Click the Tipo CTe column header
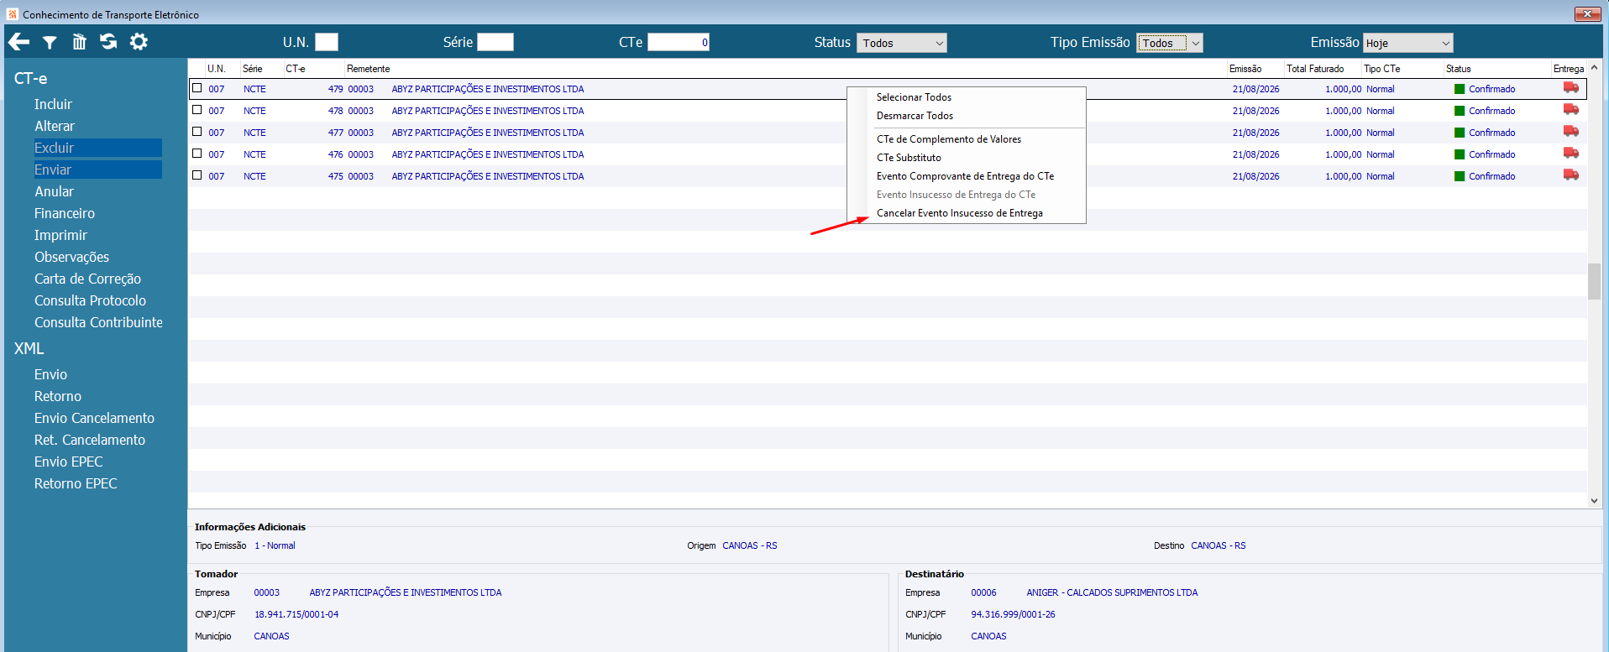This screenshot has height=652, width=1609. [1381, 69]
